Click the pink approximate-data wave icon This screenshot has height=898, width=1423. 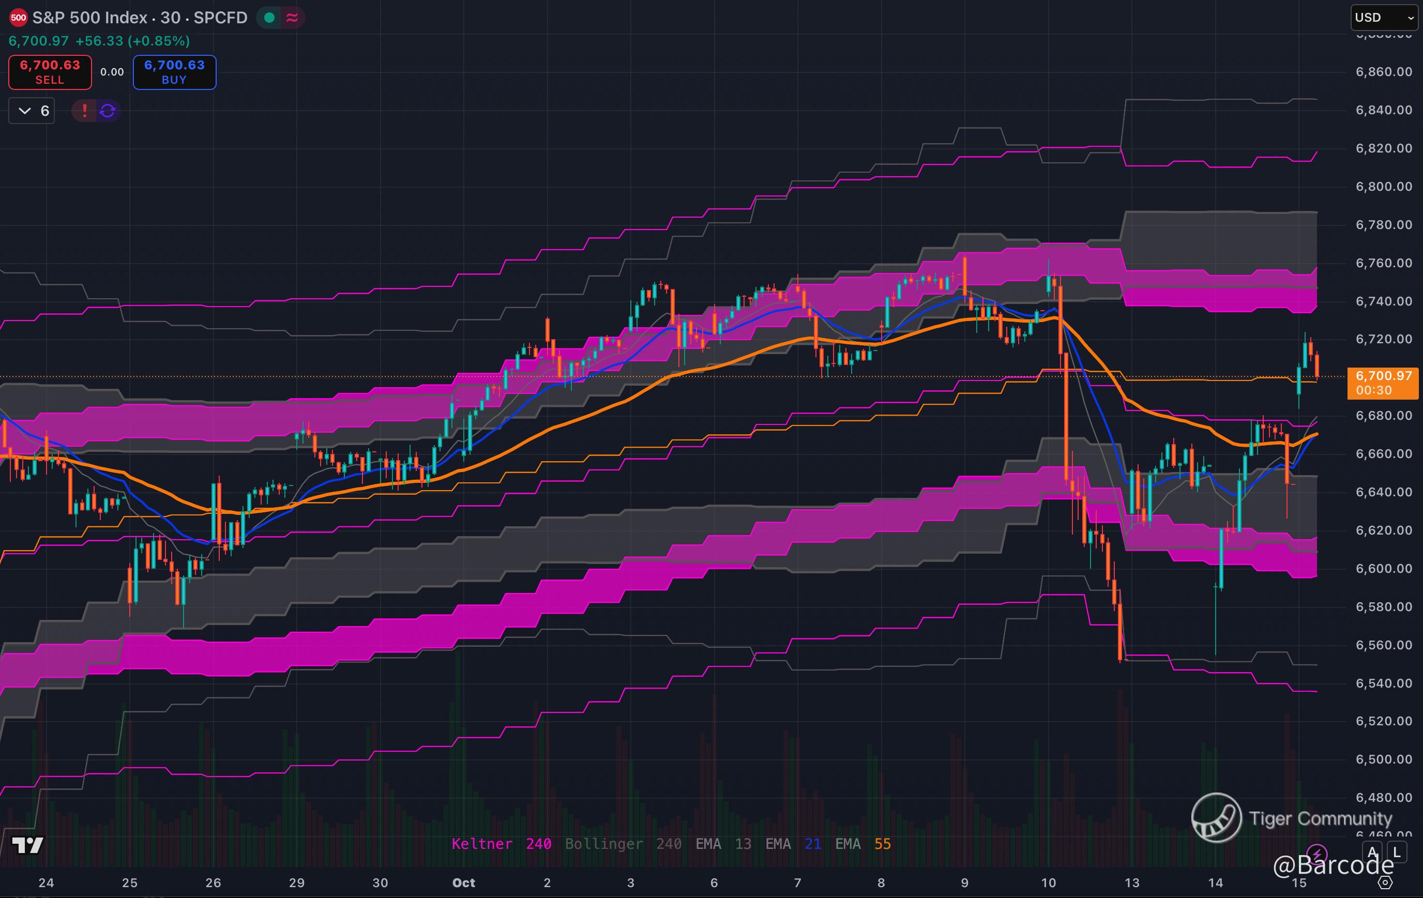click(x=292, y=18)
